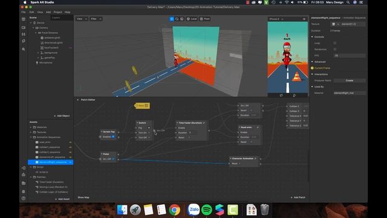This screenshot has height=218, width=387.
Task: Click the pause/play icon in left sidebar
Action: [24, 35]
